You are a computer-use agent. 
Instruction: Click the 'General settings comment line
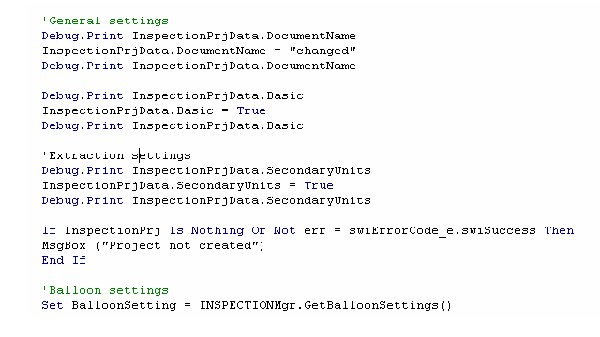pos(105,21)
